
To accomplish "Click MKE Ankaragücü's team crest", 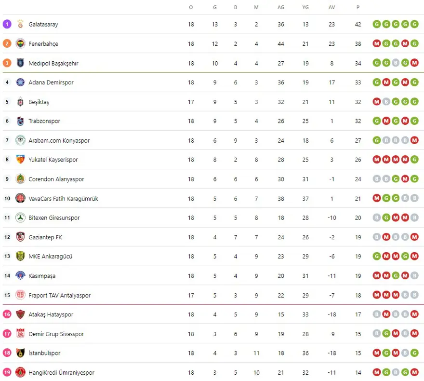I will tap(20, 256).
